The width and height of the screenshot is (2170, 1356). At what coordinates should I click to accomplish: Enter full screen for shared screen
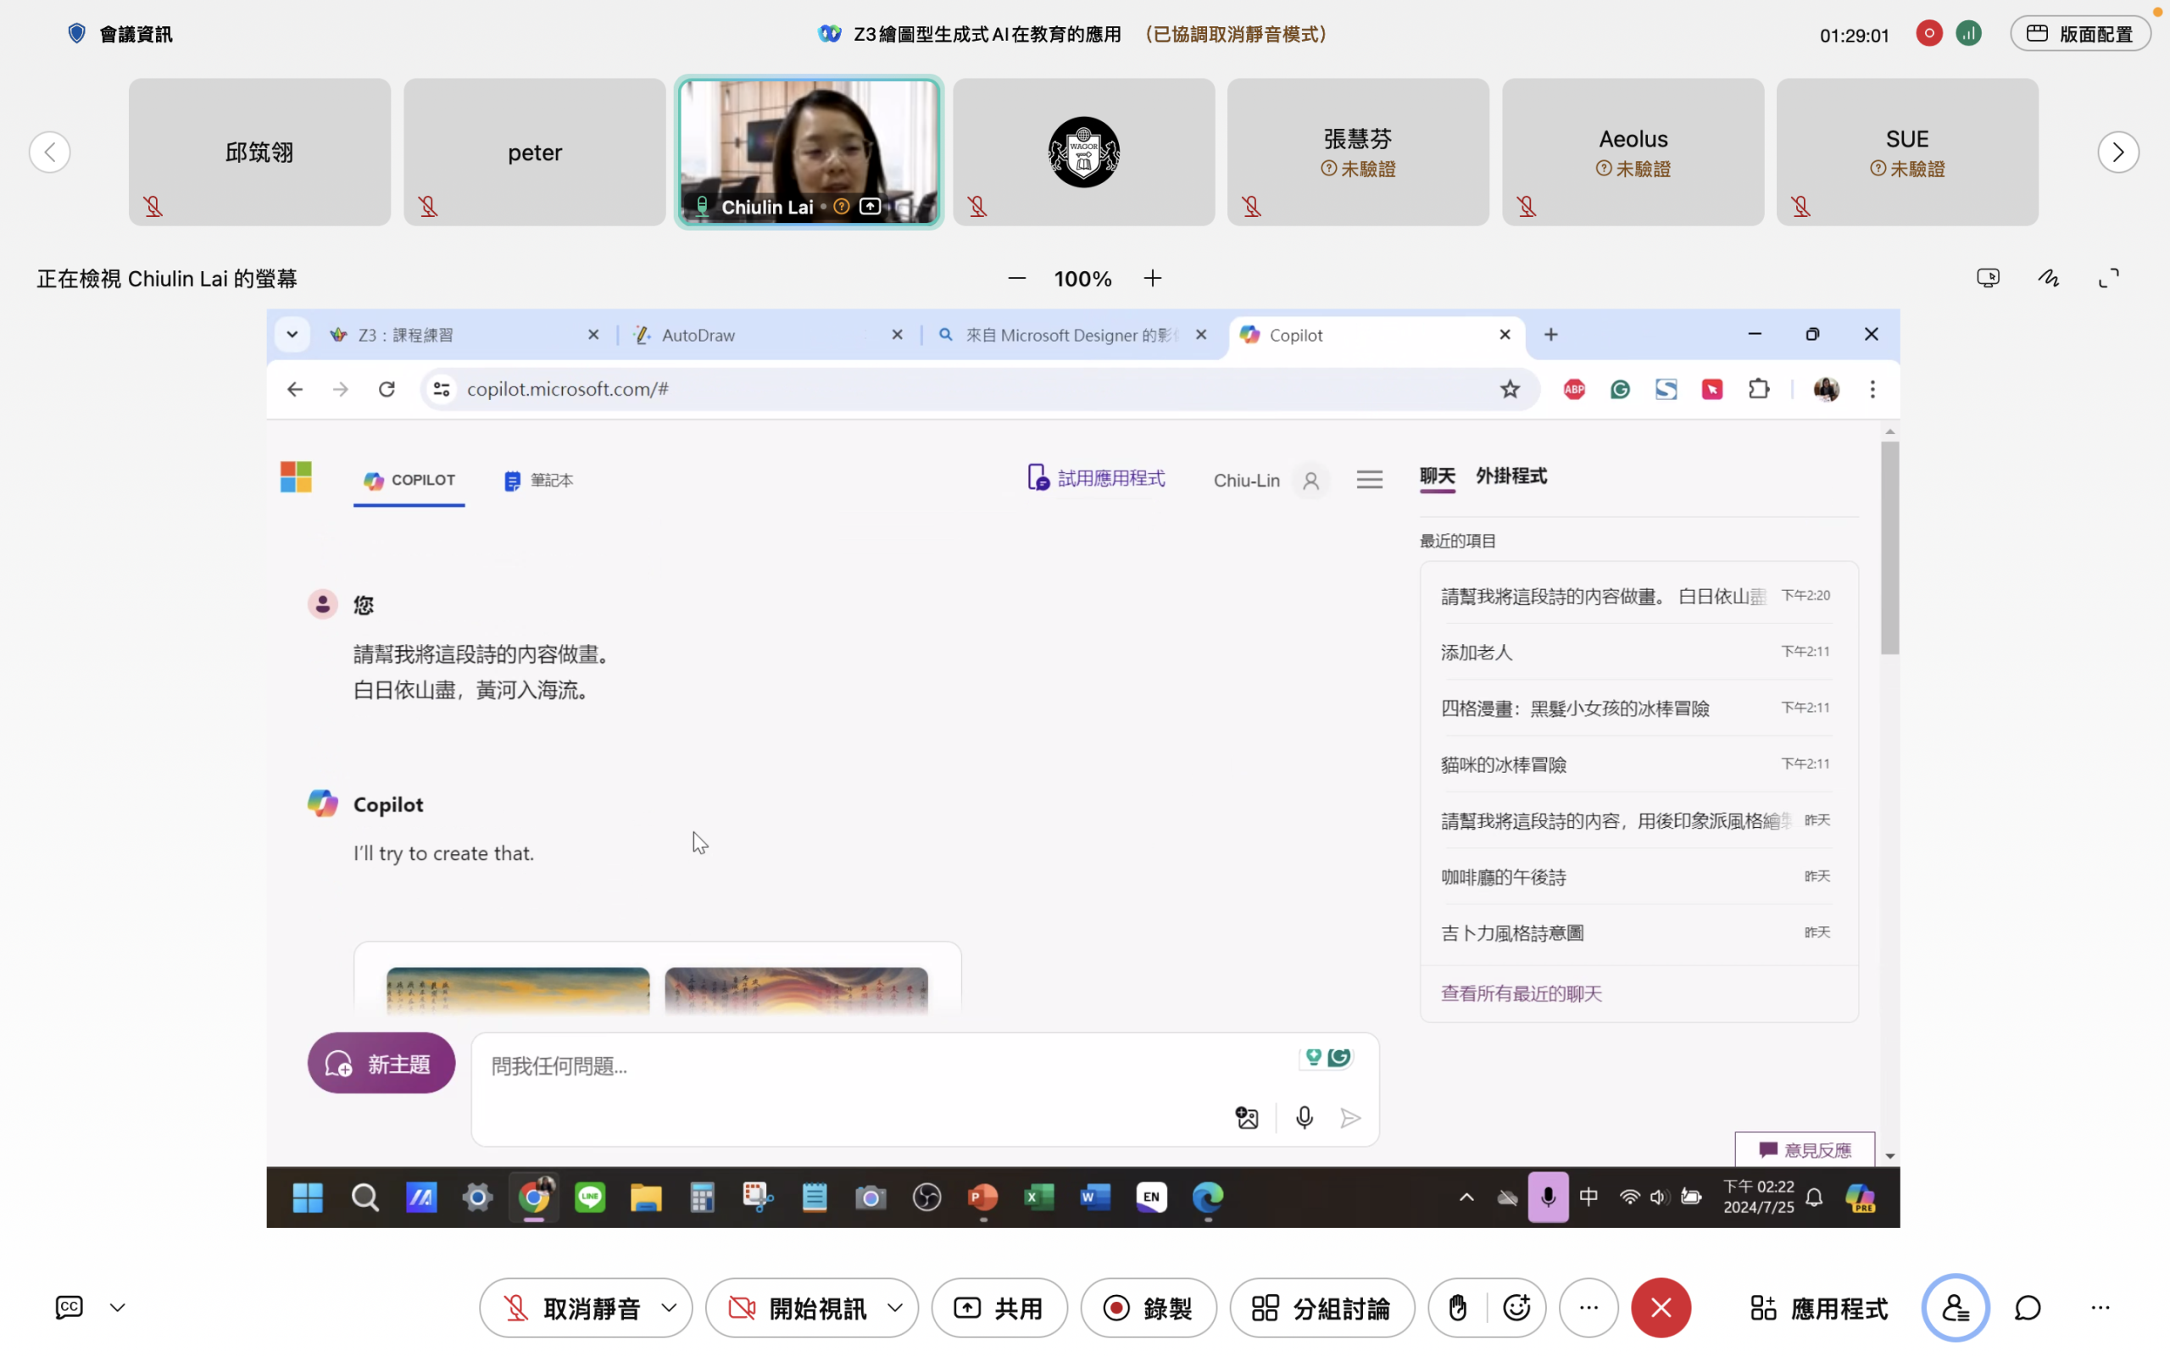click(2108, 278)
